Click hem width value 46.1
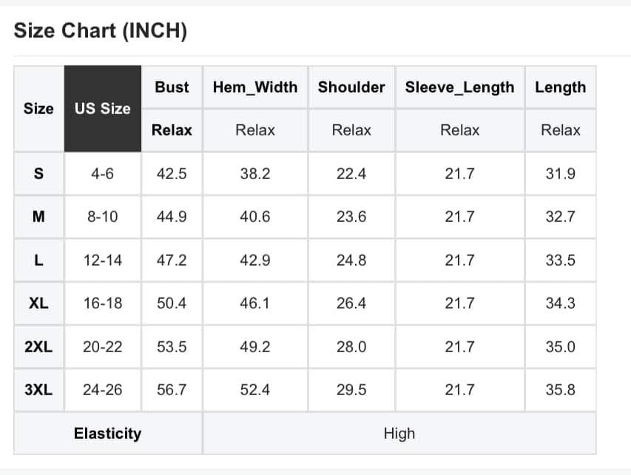631x475 pixels. [x=255, y=303]
